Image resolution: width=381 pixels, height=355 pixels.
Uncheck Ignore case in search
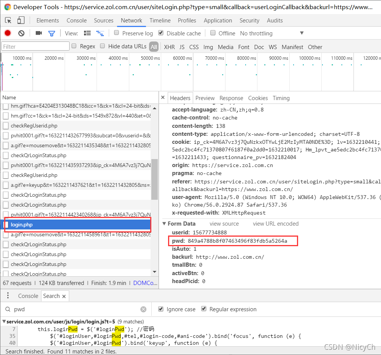tap(160, 309)
